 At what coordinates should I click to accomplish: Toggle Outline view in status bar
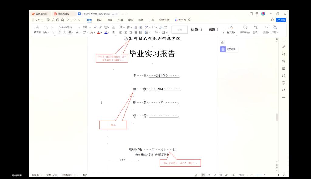(x=209, y=175)
